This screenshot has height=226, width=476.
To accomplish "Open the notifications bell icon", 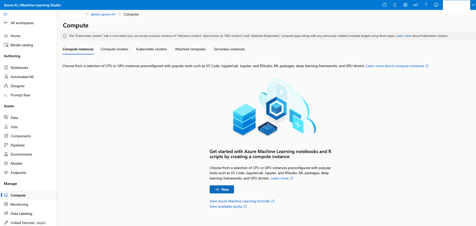I will [395, 5].
